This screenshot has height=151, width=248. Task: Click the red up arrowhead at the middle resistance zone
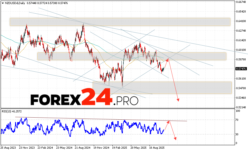[168, 59]
